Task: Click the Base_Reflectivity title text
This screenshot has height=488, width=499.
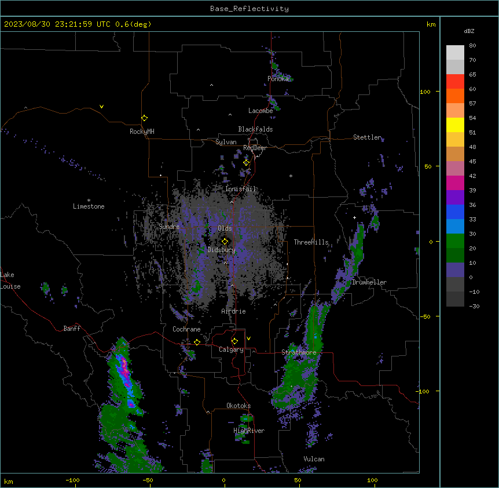Action: coord(249,9)
